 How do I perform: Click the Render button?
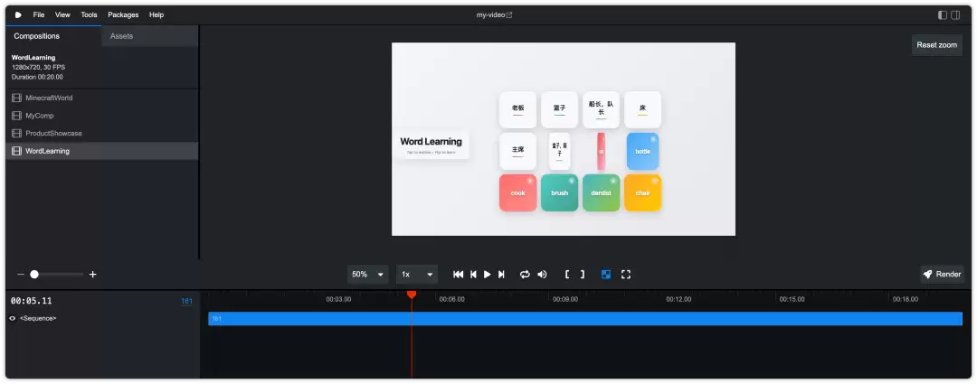(x=942, y=275)
